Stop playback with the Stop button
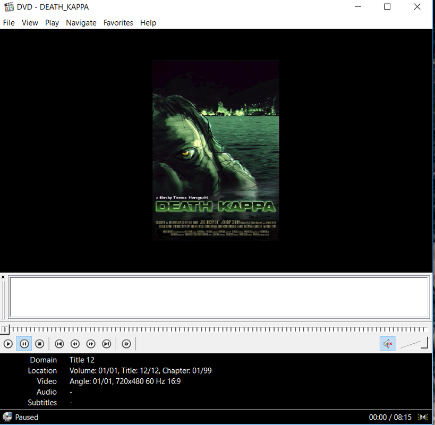The width and height of the screenshot is (435, 425). tap(40, 344)
